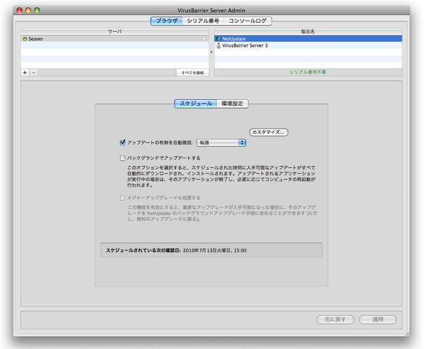The image size is (424, 349).
Task: Switch to the ブラウザ tab
Action: click(166, 21)
